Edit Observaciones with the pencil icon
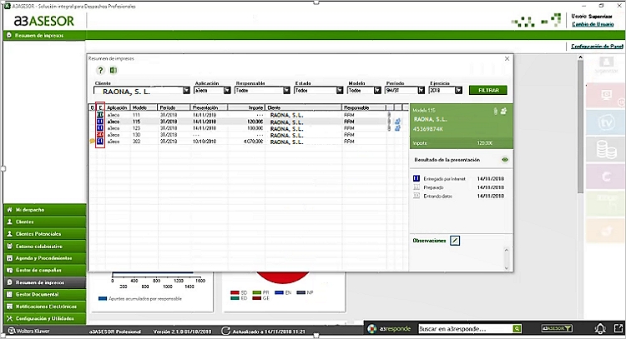 pos(455,241)
